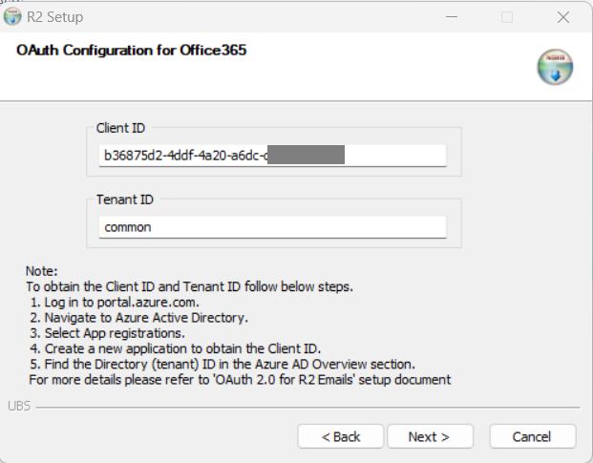Cancel the setup wizard
593x463 pixels.
click(x=532, y=436)
